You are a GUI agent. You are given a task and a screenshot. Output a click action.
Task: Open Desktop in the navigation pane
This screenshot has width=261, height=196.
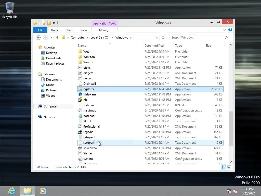51,53
